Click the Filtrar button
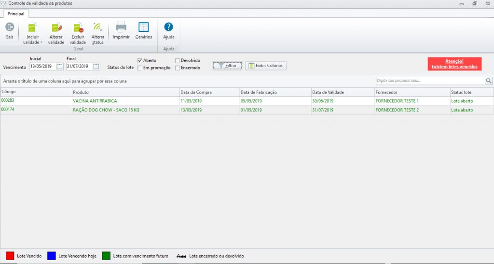 click(228, 66)
